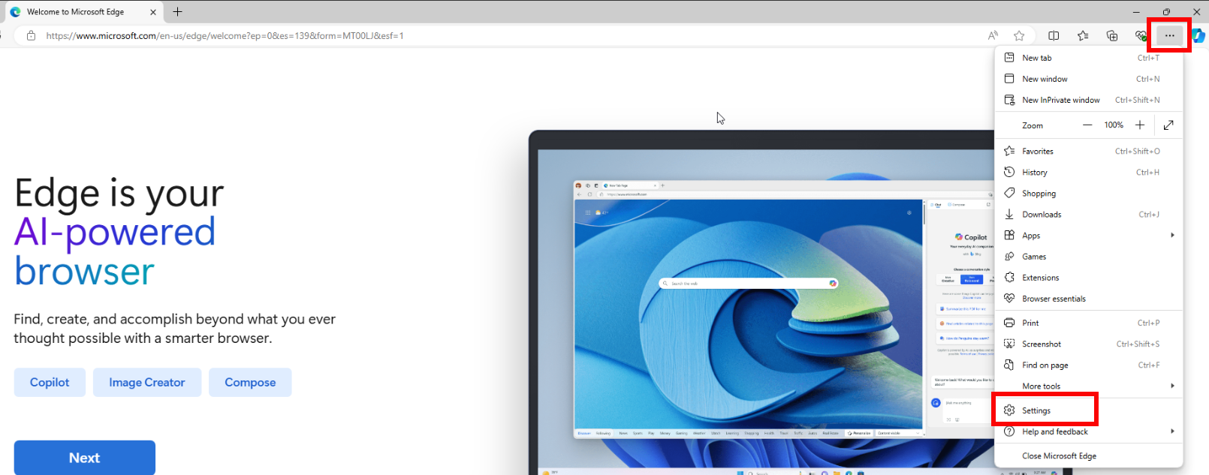The height and width of the screenshot is (475, 1209).
Task: Choose Print from the menu
Action: click(1089, 323)
